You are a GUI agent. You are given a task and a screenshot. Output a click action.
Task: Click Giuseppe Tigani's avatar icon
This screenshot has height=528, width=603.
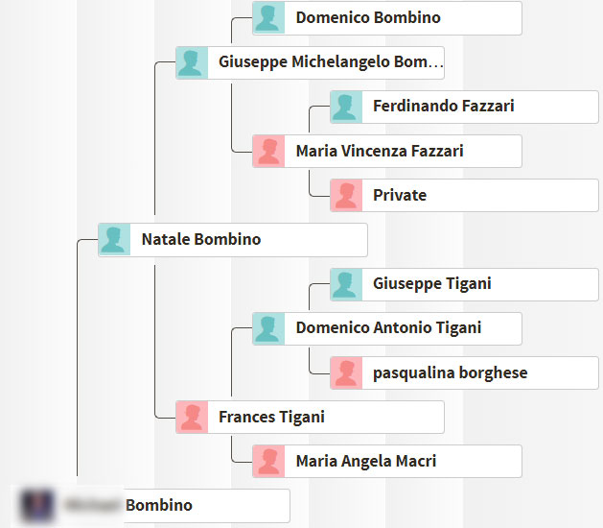point(346,284)
